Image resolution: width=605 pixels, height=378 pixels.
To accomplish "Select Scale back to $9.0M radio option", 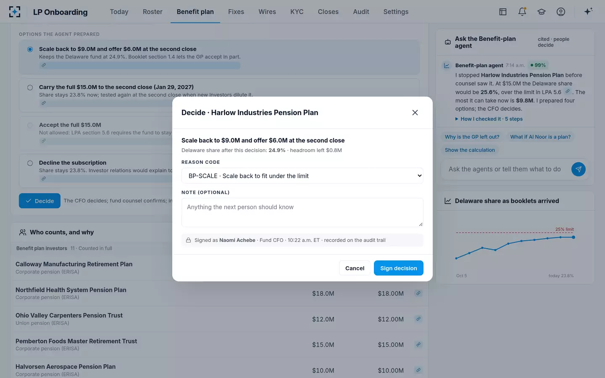I will pyautogui.click(x=30, y=49).
